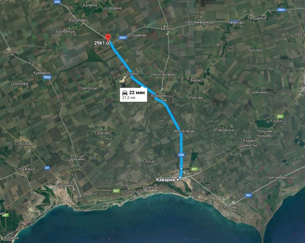Open the 22 мин route info box
The height and width of the screenshot is (243, 305).
coord(133,95)
